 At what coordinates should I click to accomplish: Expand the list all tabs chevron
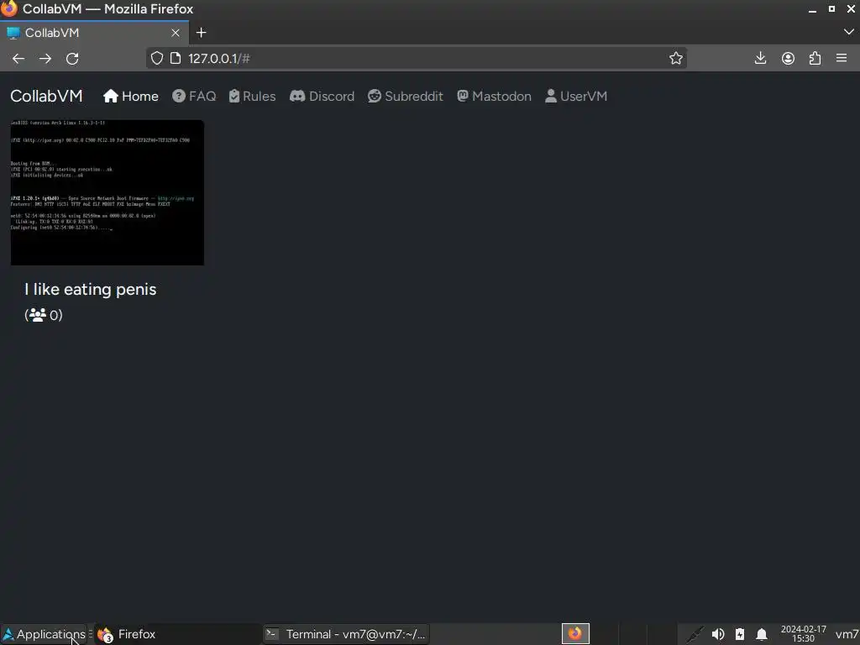(x=848, y=33)
